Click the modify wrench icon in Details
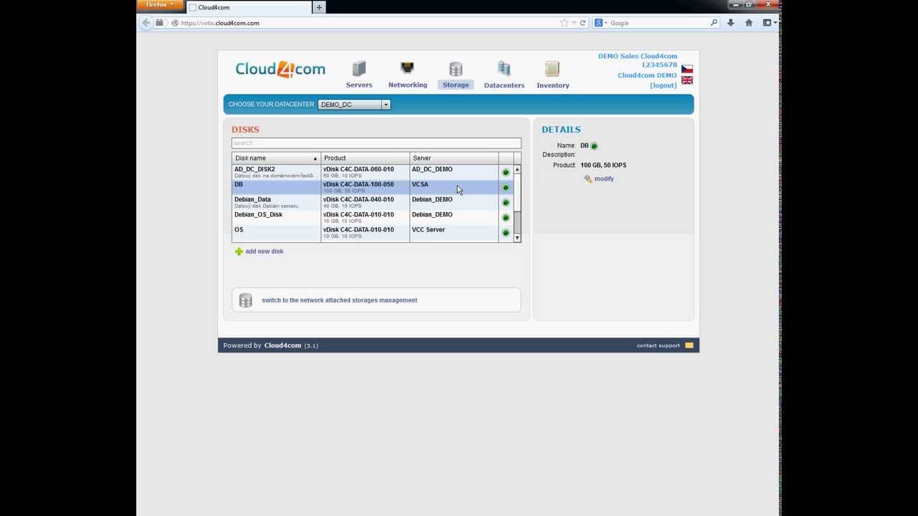918x516 pixels. (588, 179)
